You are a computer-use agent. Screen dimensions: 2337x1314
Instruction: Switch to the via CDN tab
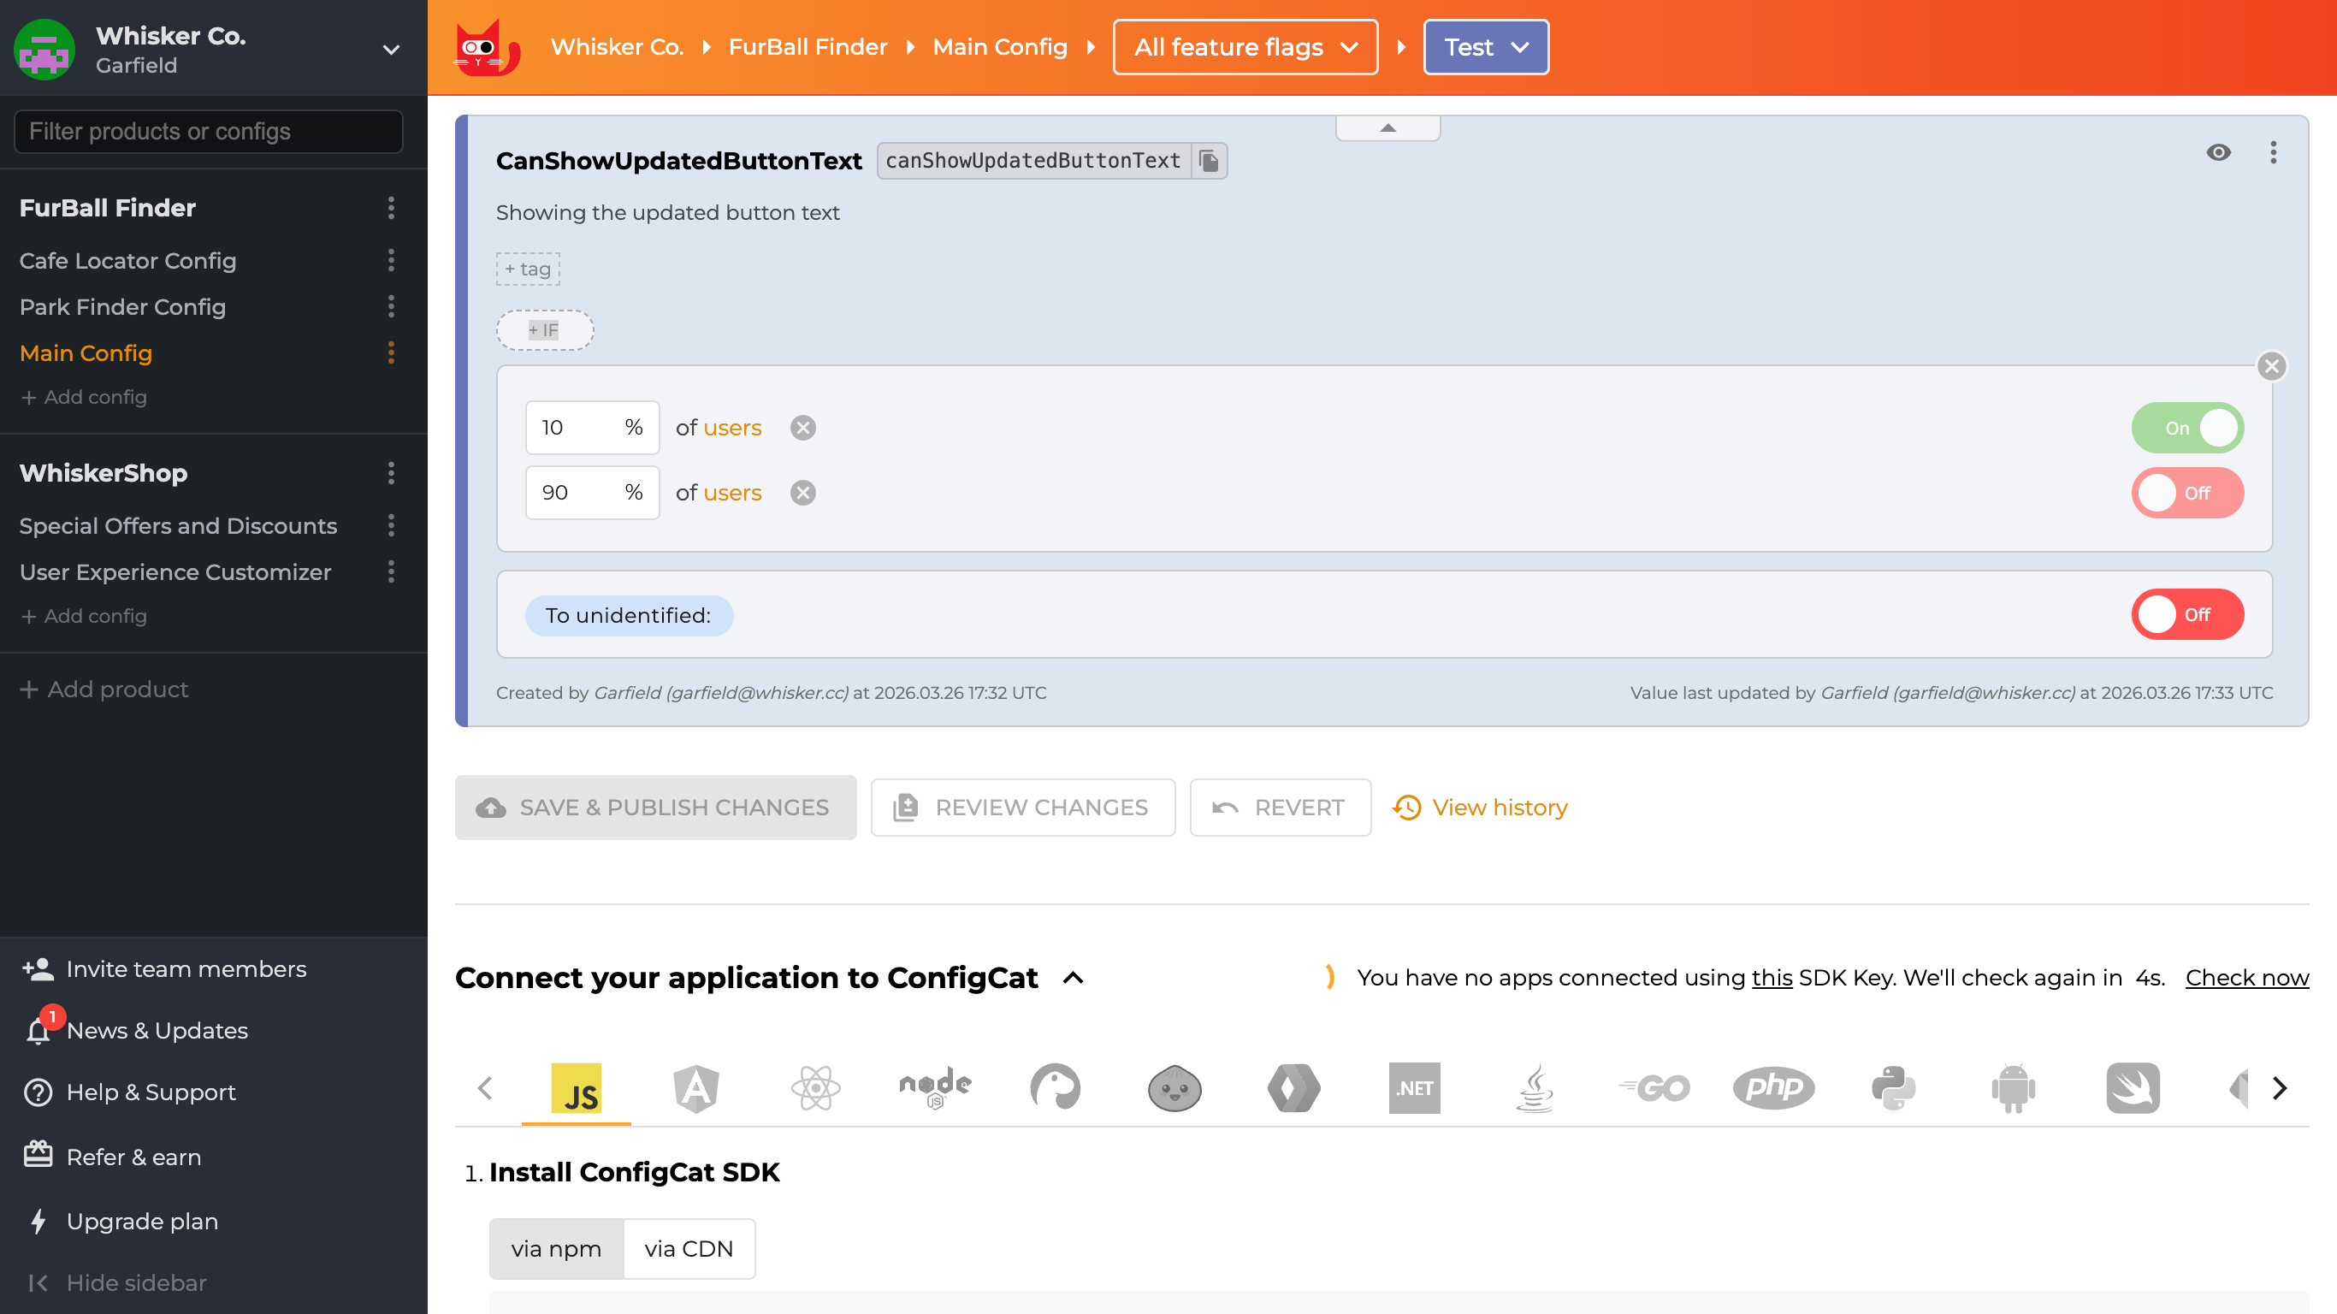(688, 1249)
